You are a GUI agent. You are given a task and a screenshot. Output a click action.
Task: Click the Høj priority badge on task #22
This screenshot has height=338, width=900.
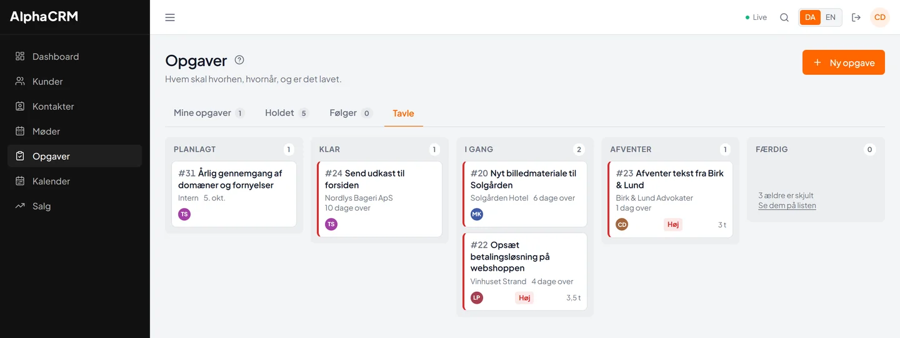(524, 298)
